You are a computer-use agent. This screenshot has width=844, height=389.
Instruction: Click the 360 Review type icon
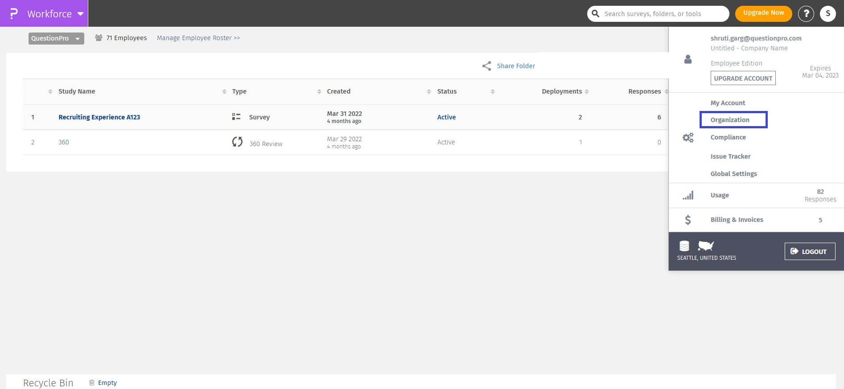coord(237,142)
